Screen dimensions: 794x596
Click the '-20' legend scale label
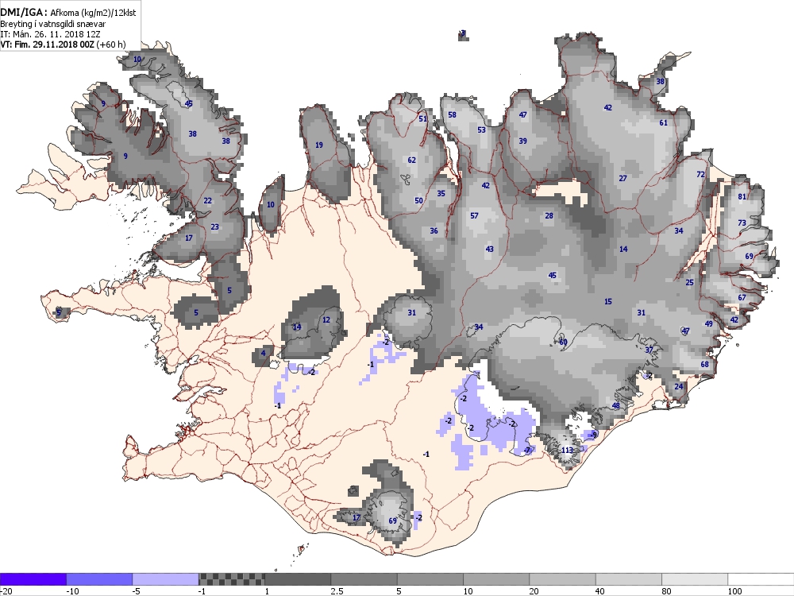tap(6, 591)
